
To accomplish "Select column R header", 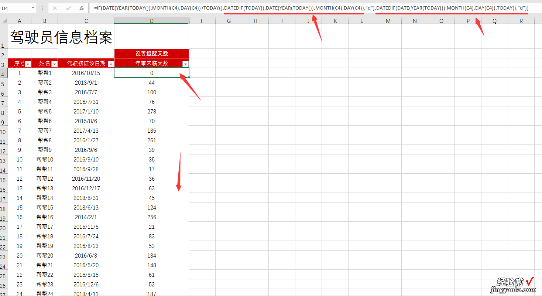I will [x=521, y=21].
